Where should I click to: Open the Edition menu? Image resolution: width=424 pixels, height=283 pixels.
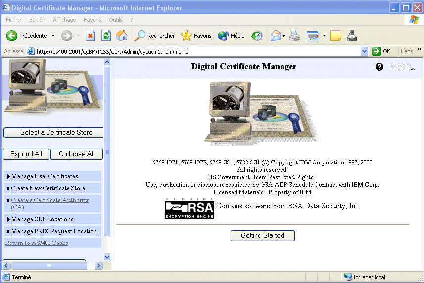(37, 20)
